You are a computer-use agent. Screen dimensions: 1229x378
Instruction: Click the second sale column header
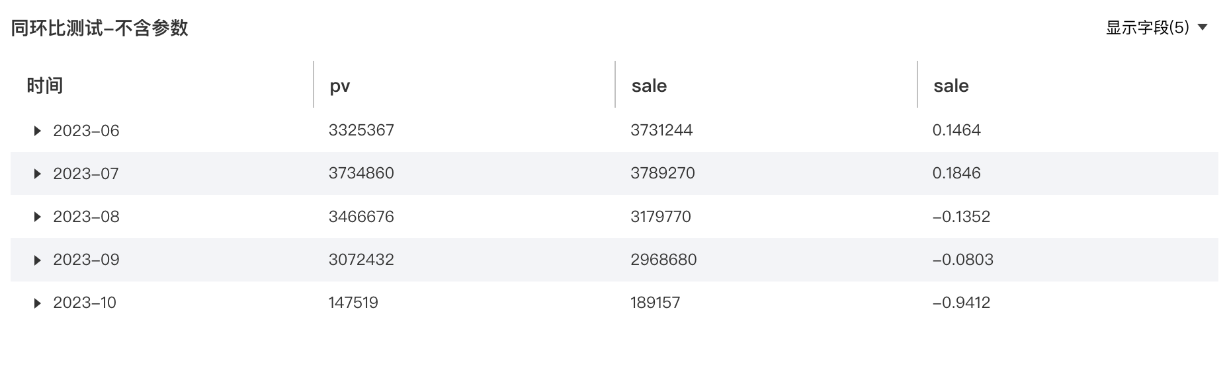(x=951, y=86)
